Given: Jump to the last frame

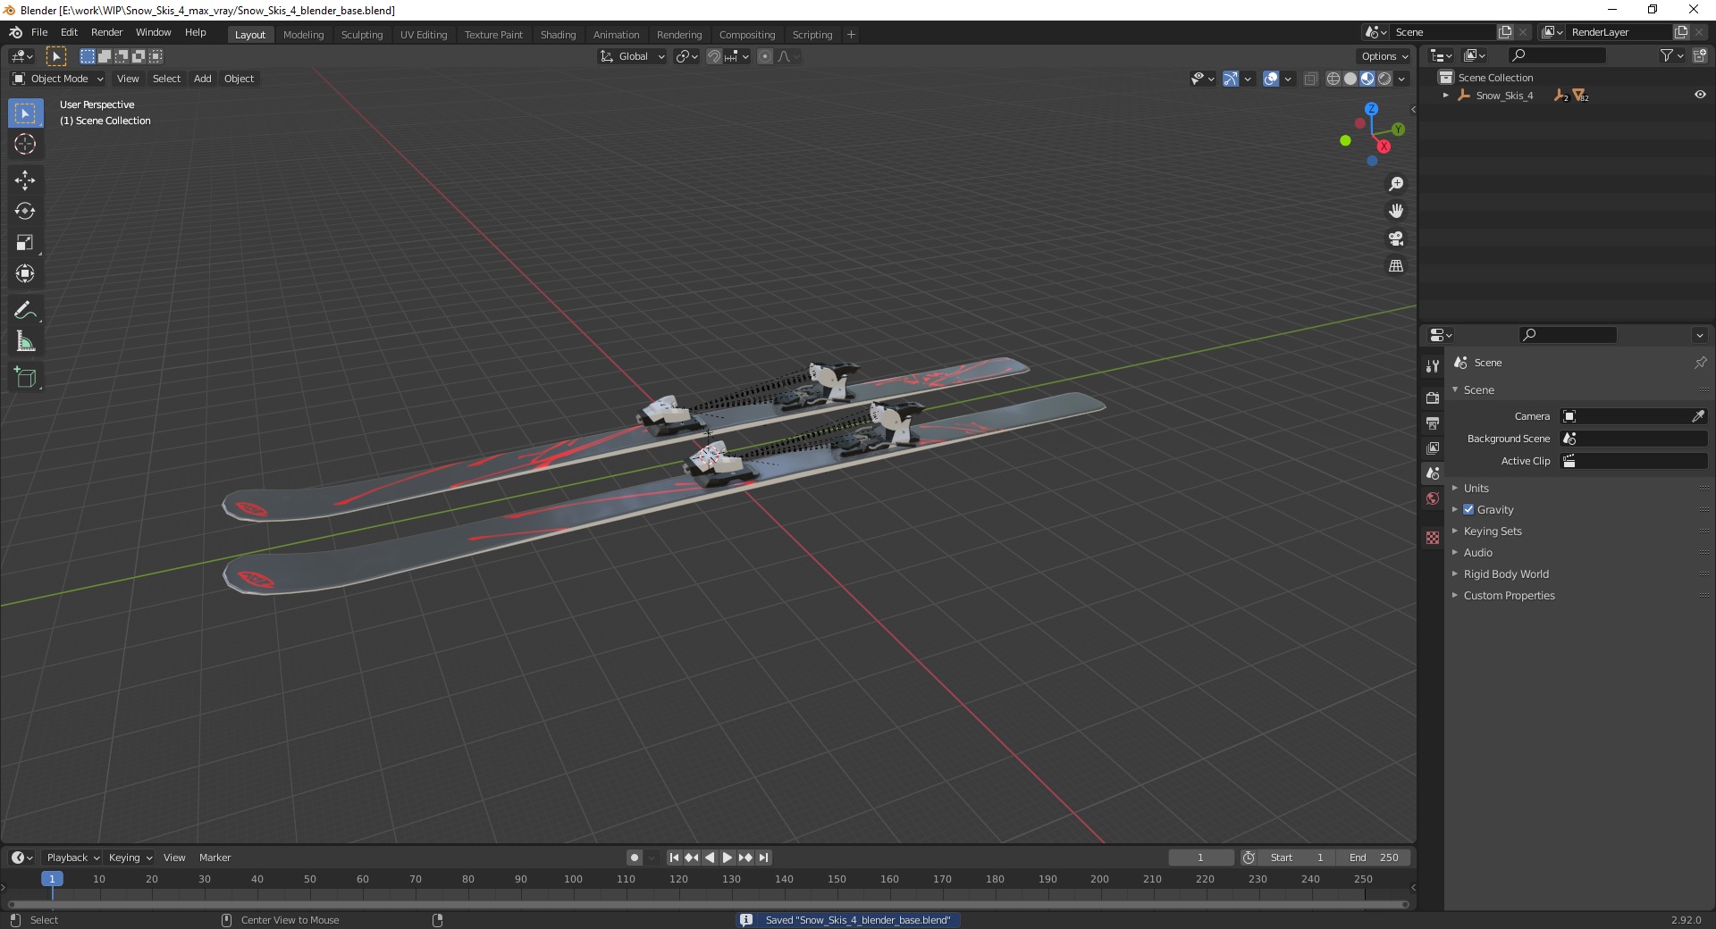Looking at the screenshot, I should (763, 858).
